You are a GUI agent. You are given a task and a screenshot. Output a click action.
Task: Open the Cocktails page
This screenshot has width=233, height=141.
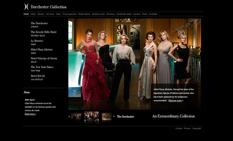153,14
